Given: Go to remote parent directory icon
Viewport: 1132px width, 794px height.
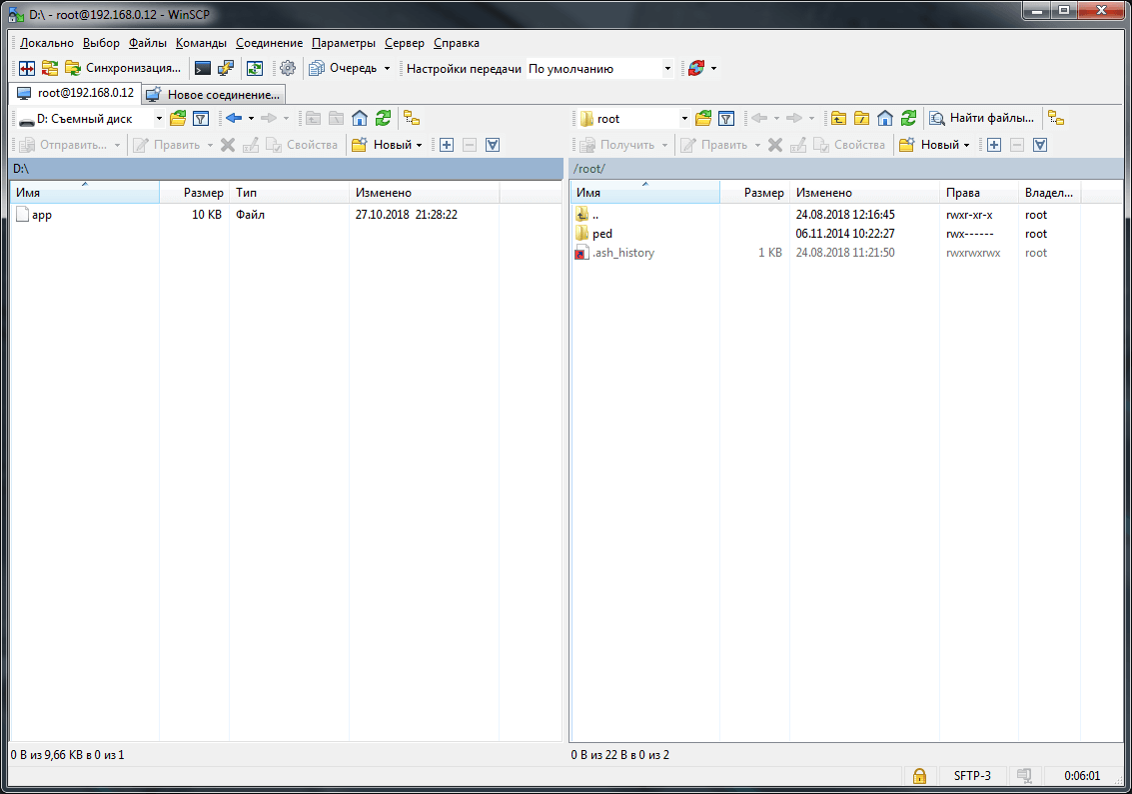Looking at the screenshot, I should click(x=838, y=119).
